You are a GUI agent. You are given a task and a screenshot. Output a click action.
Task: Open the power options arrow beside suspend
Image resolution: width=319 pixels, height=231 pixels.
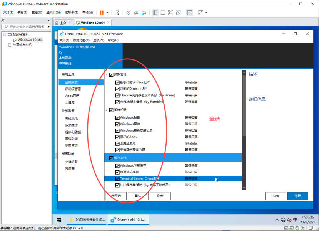coord(107,13)
